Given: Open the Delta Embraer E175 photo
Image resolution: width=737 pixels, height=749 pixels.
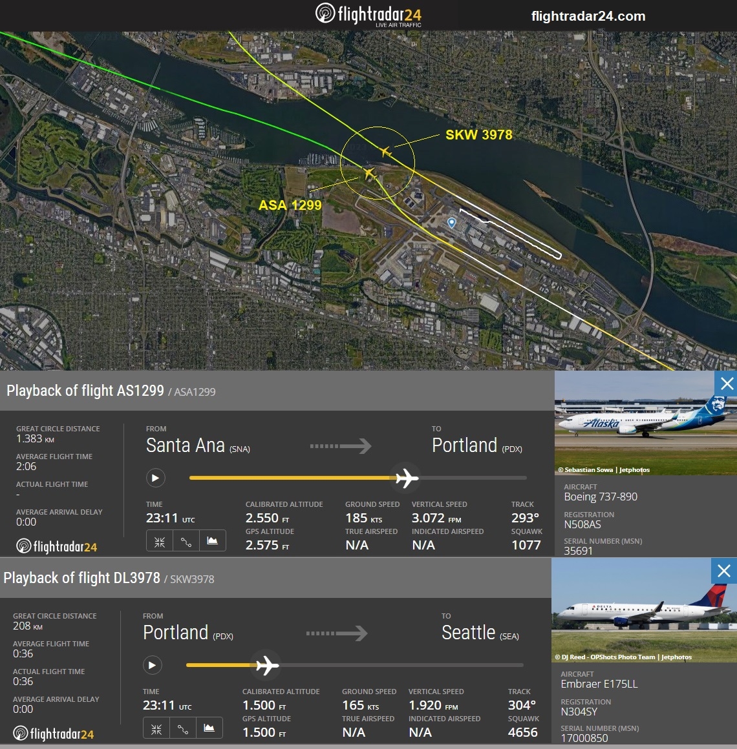Looking at the screenshot, I should tap(644, 610).
